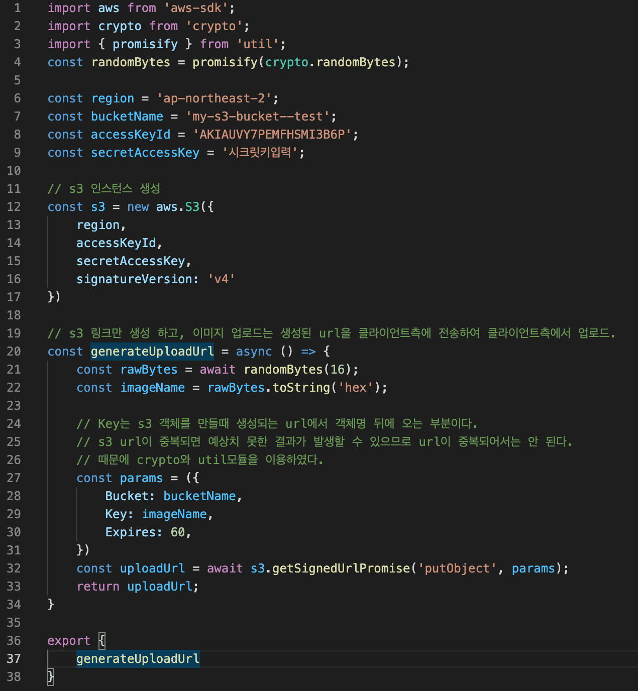Click the return keyword on line 33
This screenshot has width=638, height=691.
click(x=98, y=587)
